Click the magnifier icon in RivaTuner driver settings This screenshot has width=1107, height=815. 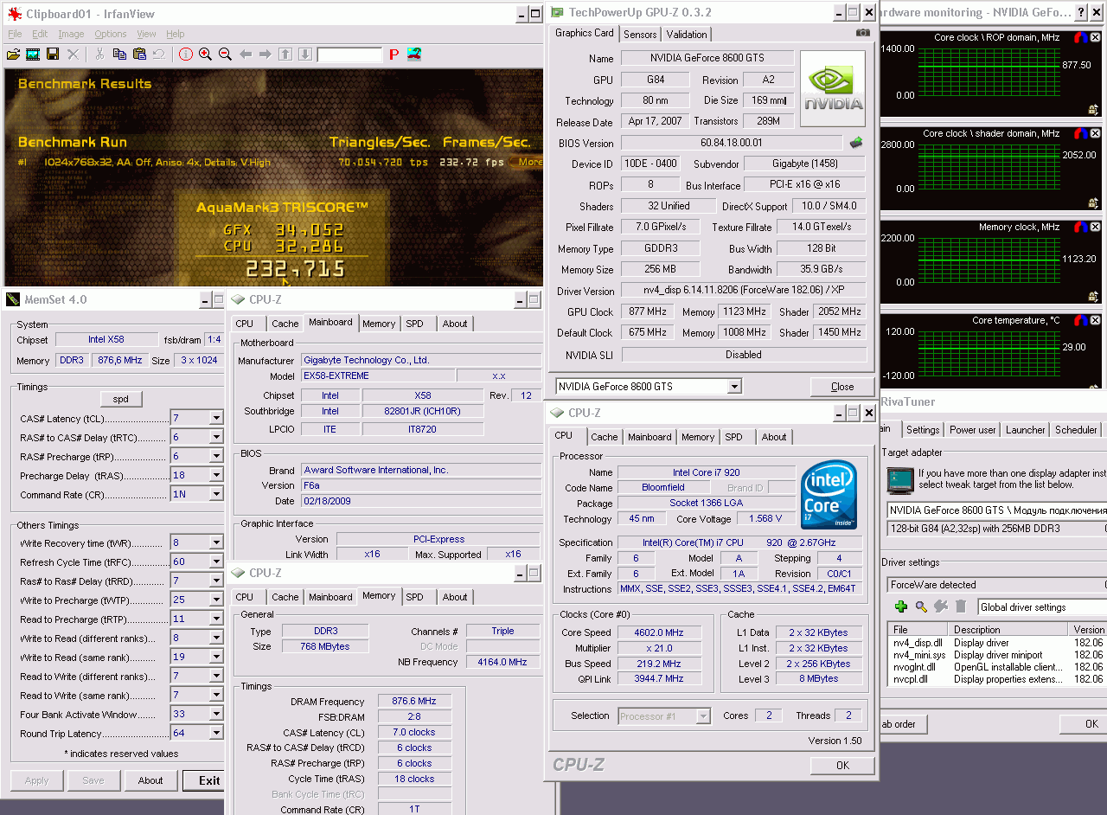921,606
